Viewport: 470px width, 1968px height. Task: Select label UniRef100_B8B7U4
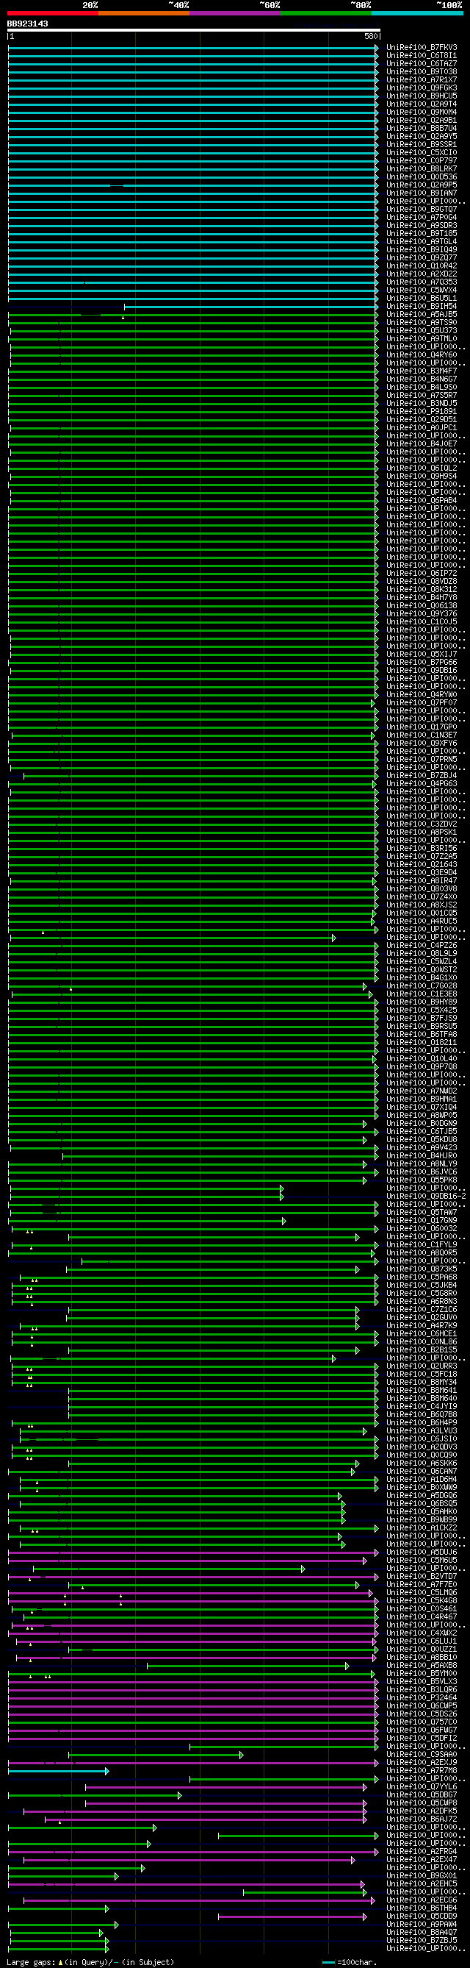pos(422,129)
